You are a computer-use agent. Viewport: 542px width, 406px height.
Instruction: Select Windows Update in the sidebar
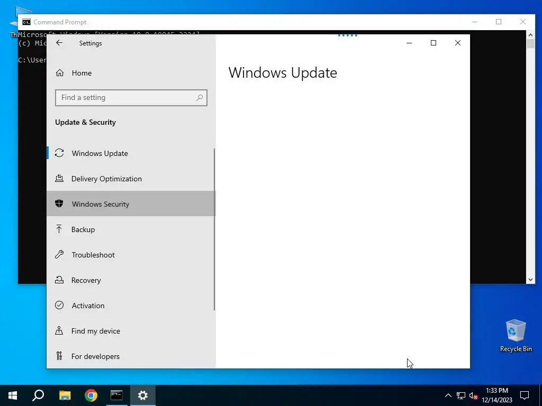(131, 153)
